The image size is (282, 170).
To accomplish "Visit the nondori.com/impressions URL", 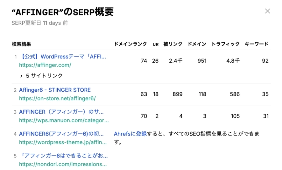I will (63, 164).
